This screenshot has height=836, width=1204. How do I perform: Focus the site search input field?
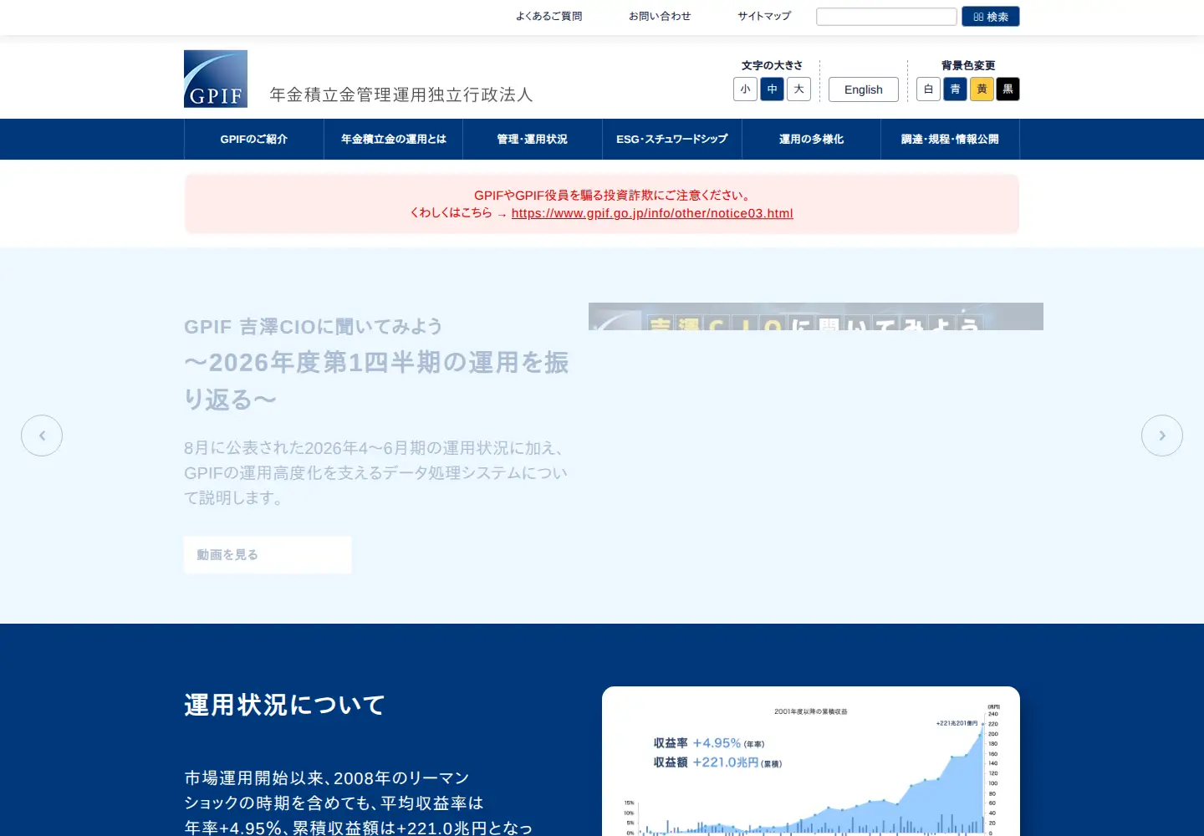point(886,17)
